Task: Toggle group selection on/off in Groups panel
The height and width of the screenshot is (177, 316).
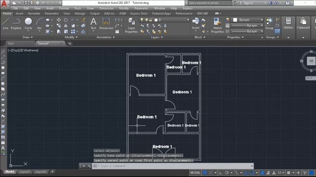Action: 277,31
